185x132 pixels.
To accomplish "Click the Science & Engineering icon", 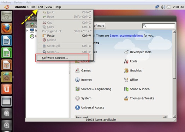I will (77, 89).
